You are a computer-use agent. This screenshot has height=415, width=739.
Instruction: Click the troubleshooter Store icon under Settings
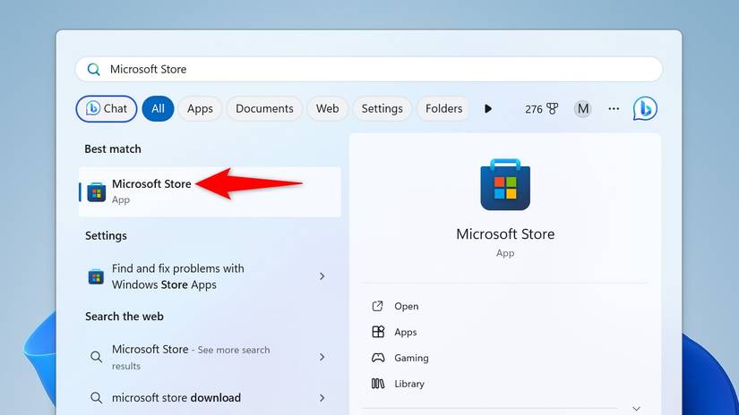tap(96, 276)
